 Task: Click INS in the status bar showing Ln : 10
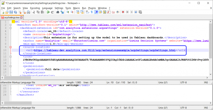pyautogui.click(x=206, y=82)
